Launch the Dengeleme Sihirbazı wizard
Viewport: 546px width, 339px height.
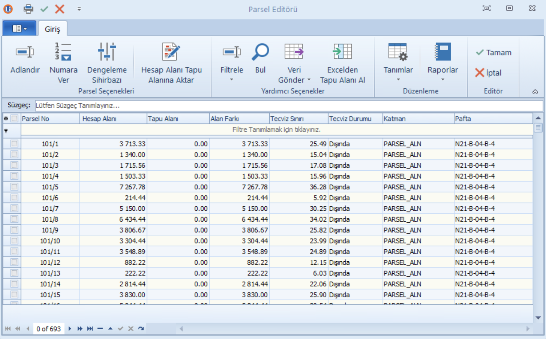[x=107, y=63]
